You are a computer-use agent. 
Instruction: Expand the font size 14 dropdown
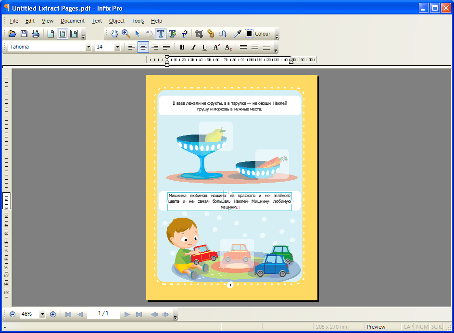[117, 47]
